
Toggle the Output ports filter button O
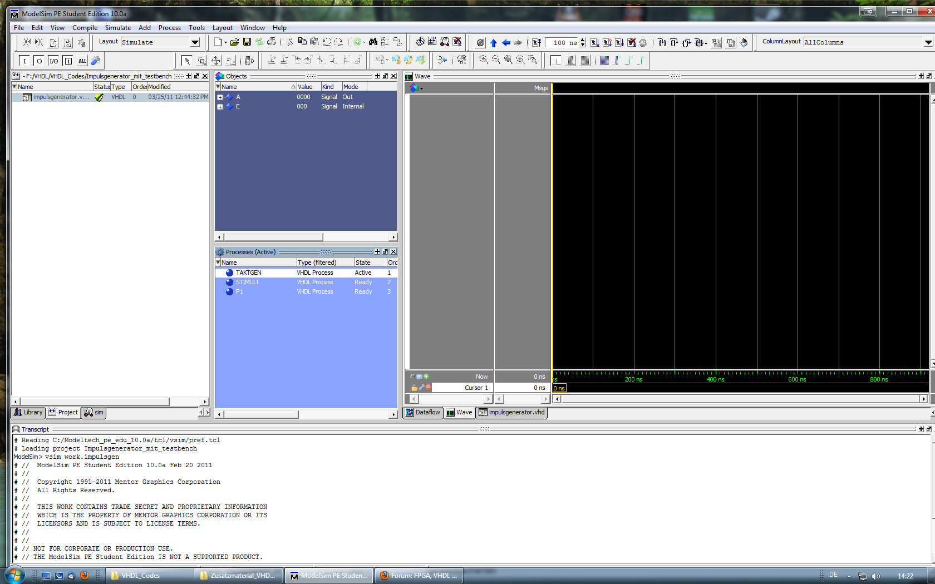click(39, 61)
